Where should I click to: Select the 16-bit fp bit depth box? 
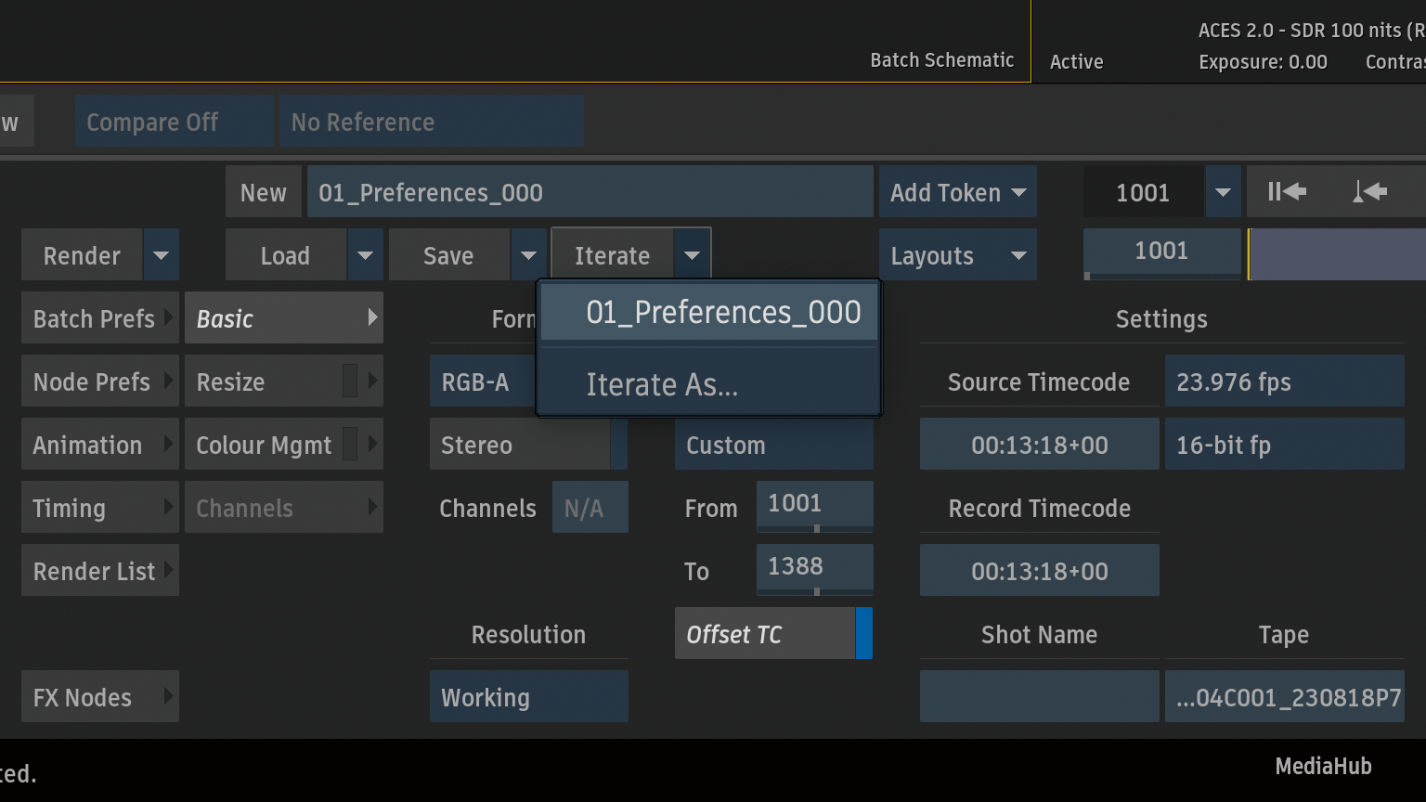tap(1284, 445)
